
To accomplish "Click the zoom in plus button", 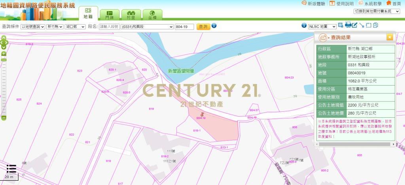I will coord(4,53).
